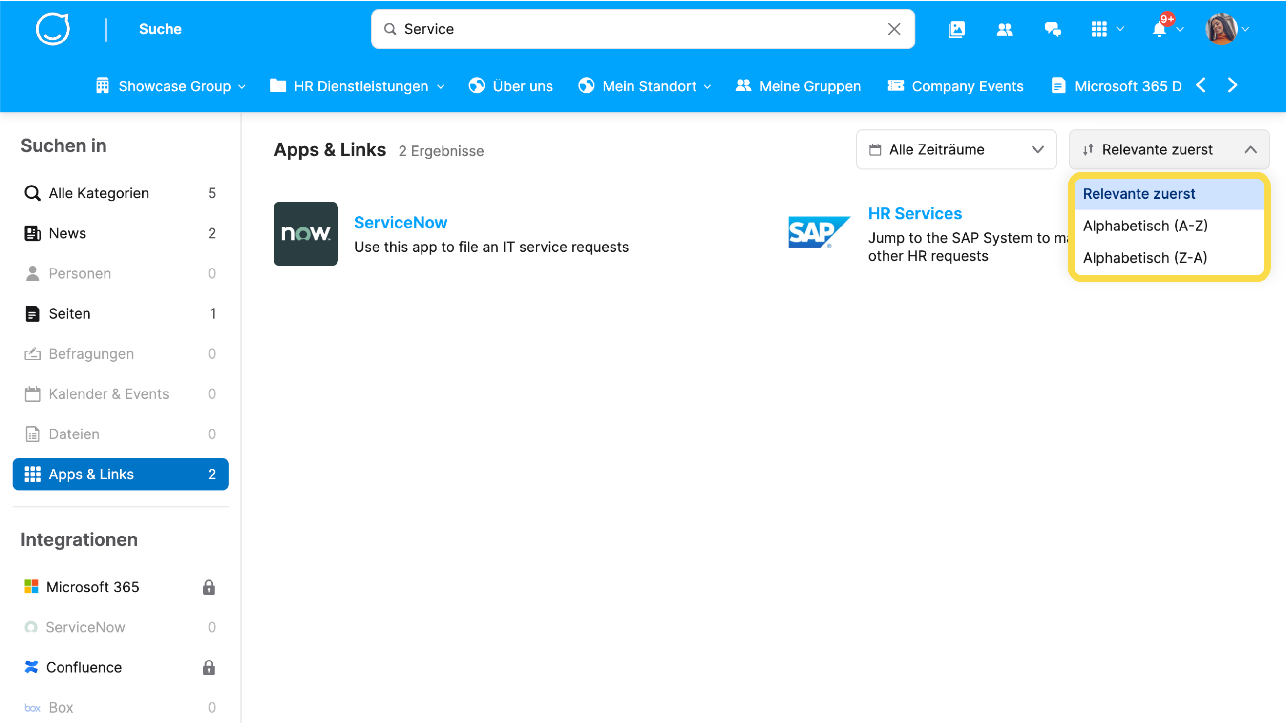The width and height of the screenshot is (1286, 723).
Task: Click the people directory icon
Action: tap(1005, 29)
